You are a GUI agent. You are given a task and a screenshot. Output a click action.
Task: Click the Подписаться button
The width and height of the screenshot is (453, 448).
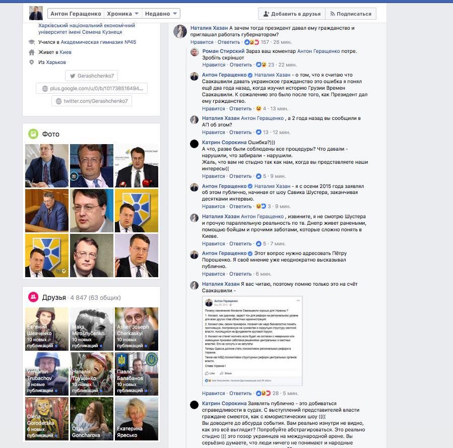click(351, 14)
